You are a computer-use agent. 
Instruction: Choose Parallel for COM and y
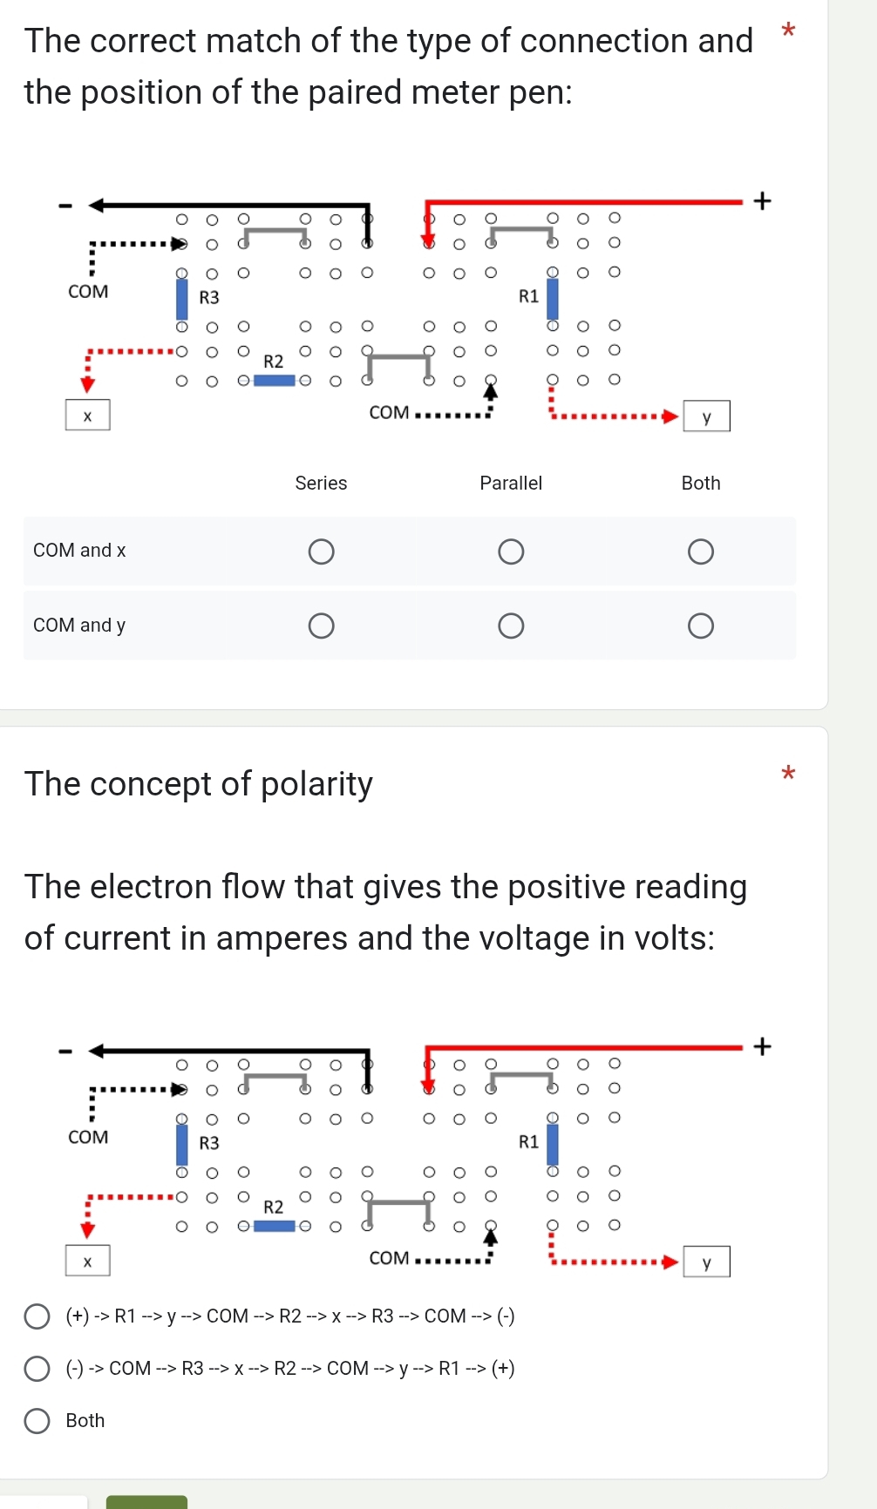click(511, 626)
